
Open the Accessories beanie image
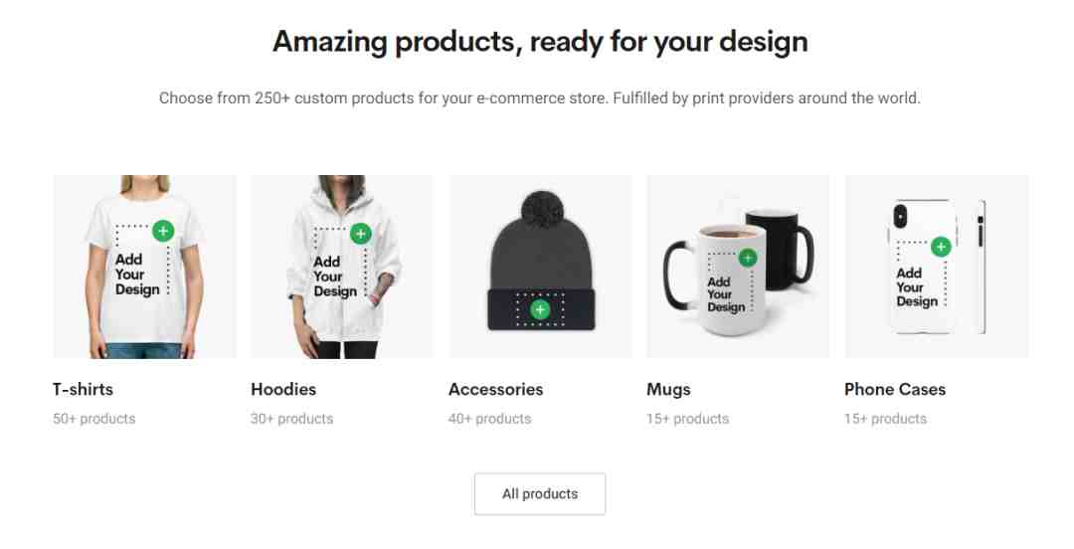pos(540,267)
